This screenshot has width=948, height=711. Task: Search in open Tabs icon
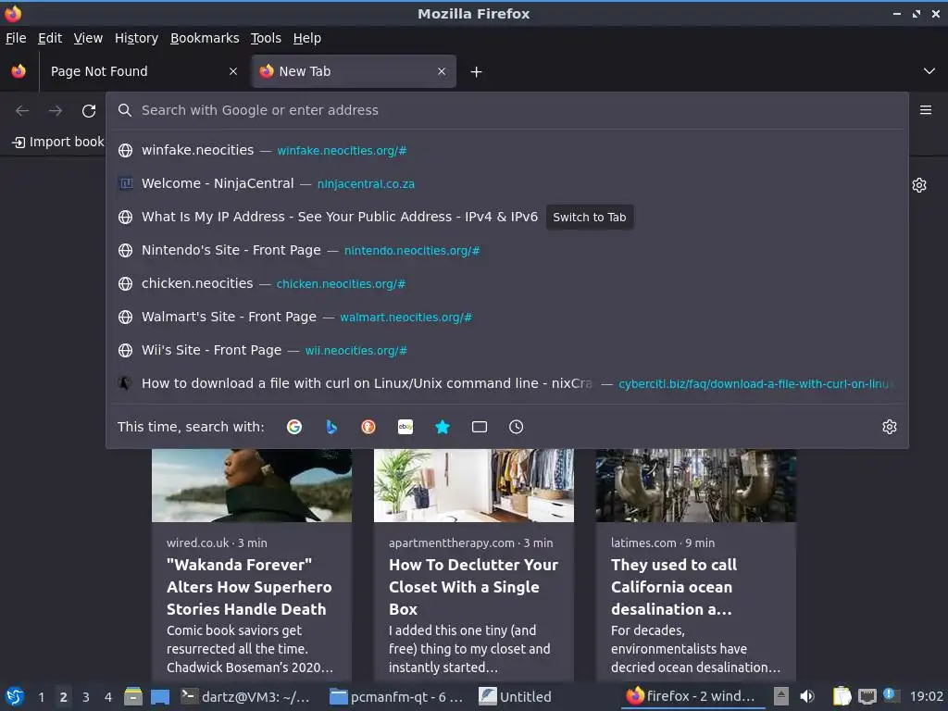480,427
